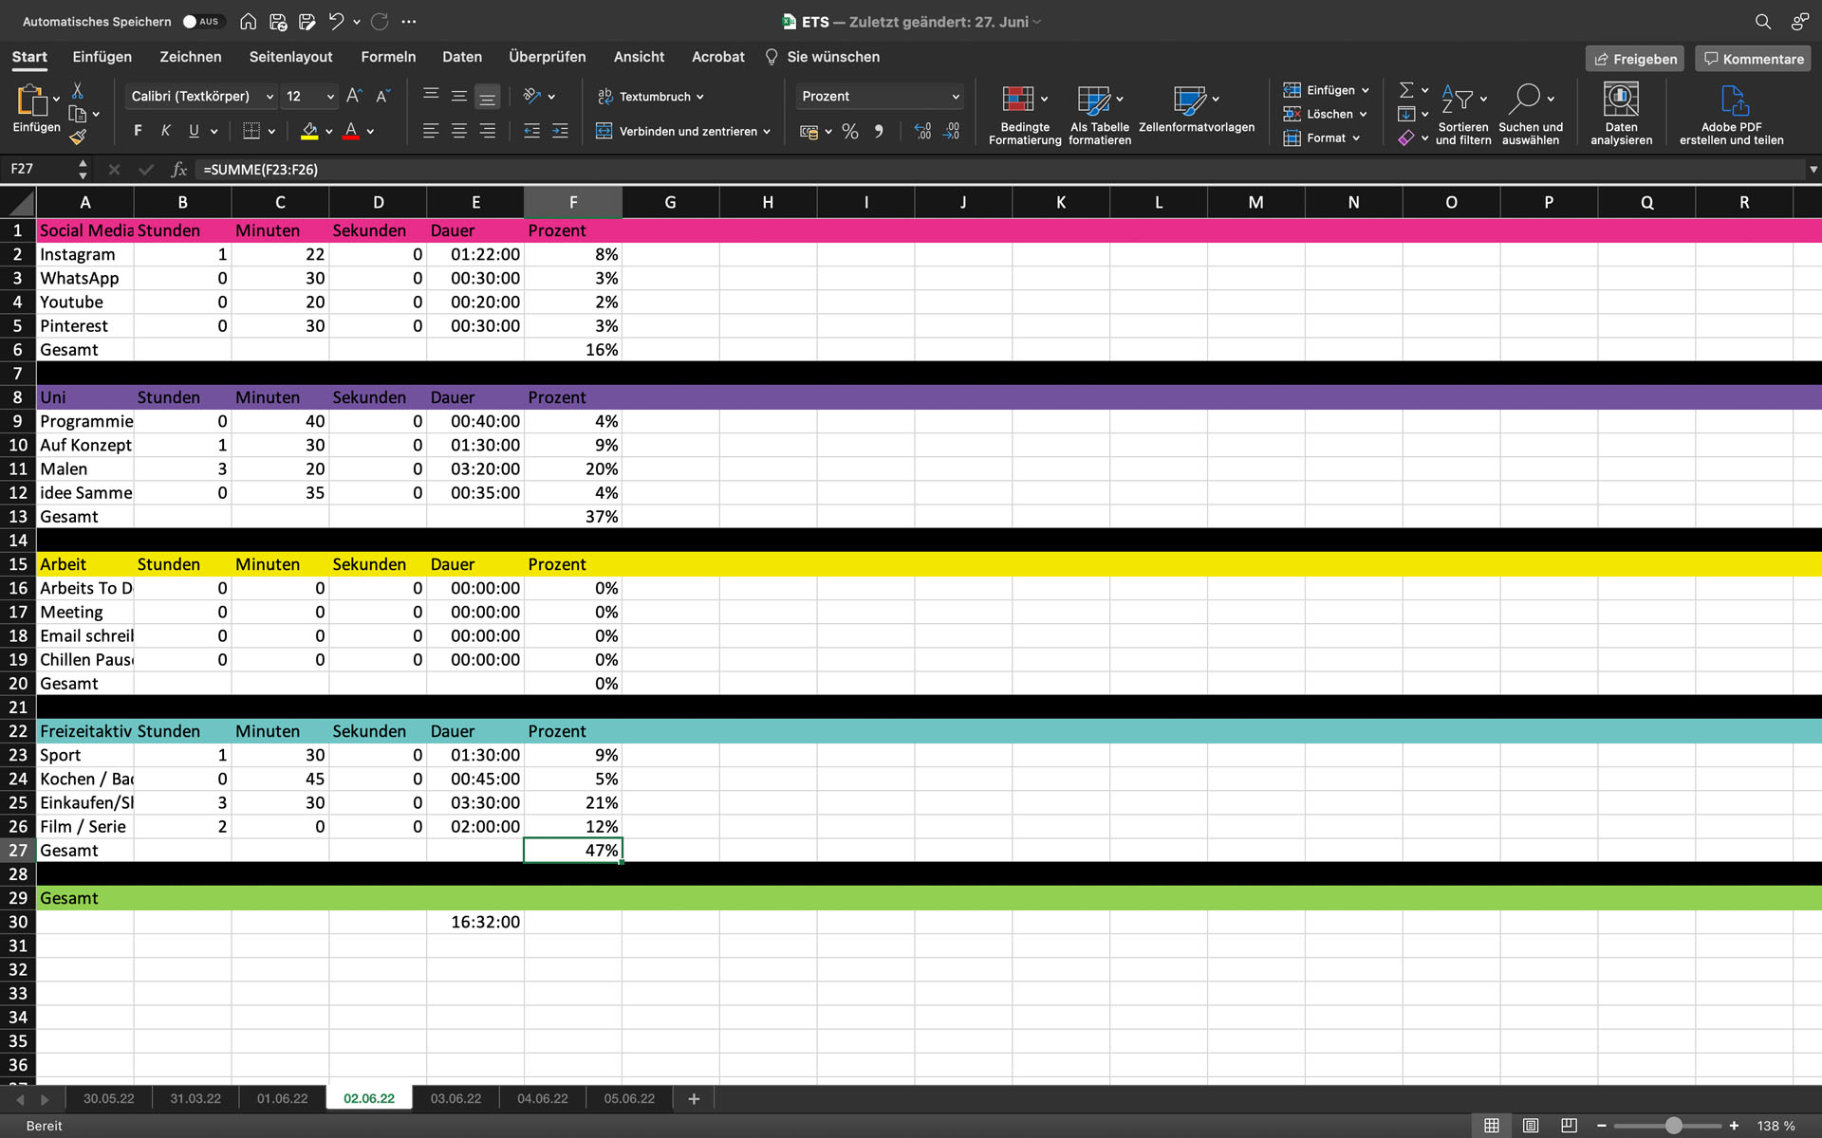Align cell content to middle
Screen dimensions: 1822x1138
(459, 96)
